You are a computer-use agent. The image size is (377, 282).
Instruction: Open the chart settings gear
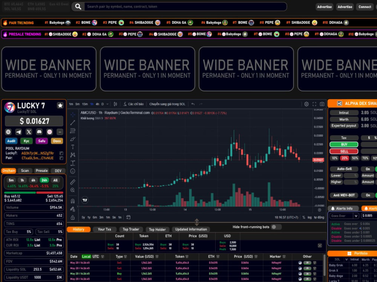[x=306, y=104]
